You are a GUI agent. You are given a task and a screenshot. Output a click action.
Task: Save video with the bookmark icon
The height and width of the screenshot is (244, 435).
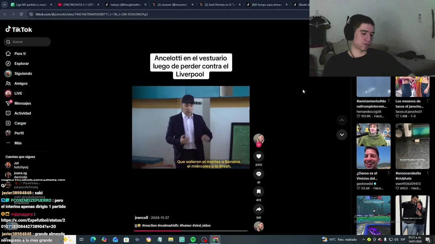259,191
